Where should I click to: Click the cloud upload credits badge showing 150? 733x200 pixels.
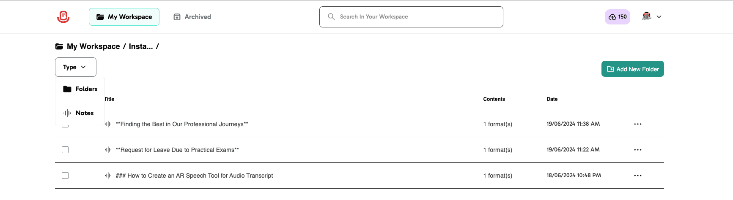coord(617,17)
